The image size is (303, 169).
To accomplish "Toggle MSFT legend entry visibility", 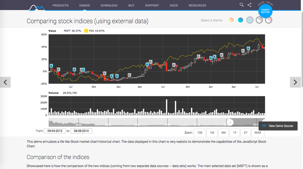I will coord(72,31).
